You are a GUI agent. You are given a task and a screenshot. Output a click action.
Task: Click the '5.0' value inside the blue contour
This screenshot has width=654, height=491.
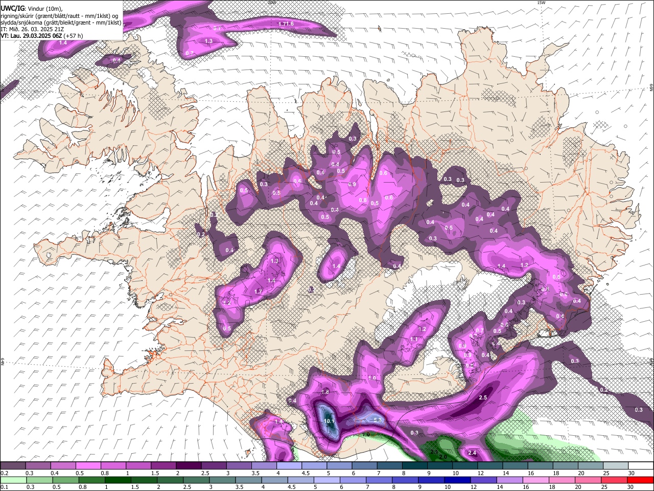pos(378,420)
